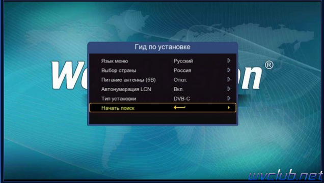Change the installation type value DVB-C
The width and height of the screenshot is (324, 183).
click(x=182, y=99)
